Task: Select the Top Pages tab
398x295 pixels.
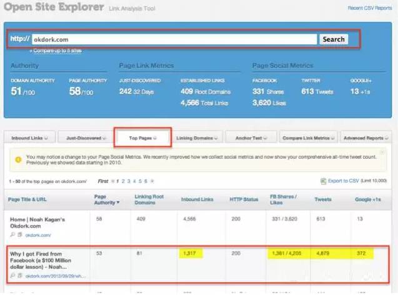Action: [x=142, y=138]
